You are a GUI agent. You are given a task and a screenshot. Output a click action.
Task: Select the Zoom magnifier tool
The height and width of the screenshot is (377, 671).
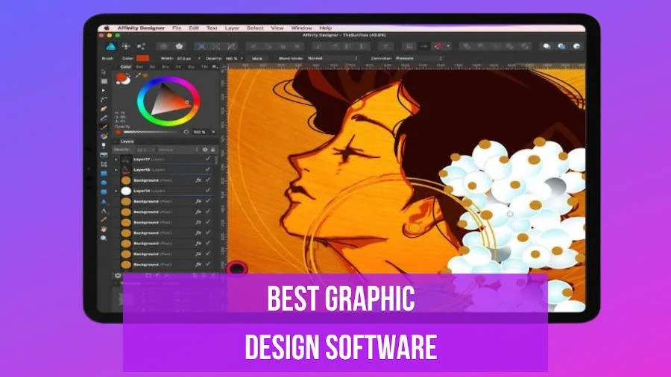point(104,238)
